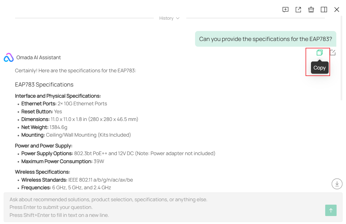Expand the History dropdown
Image resolution: width=346 pixels, height=224 pixels.
pyautogui.click(x=169, y=18)
